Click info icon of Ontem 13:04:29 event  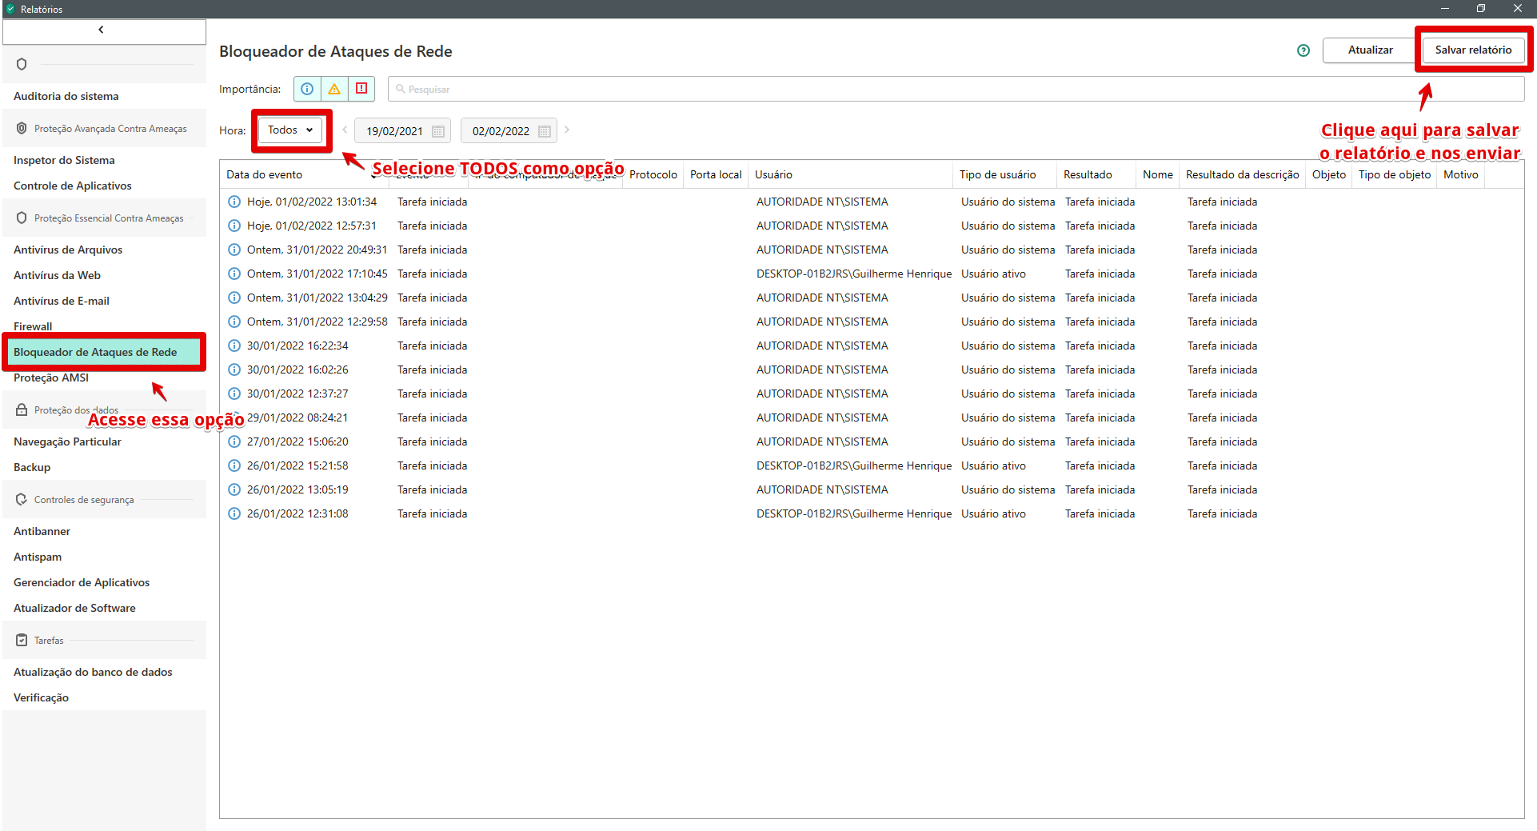point(234,298)
